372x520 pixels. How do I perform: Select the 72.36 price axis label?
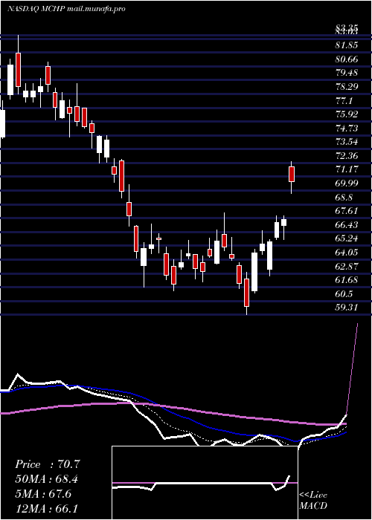pyautogui.click(x=346, y=156)
